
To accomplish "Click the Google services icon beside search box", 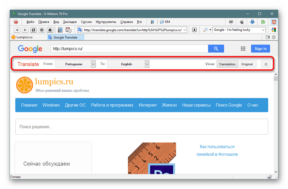I will [x=274, y=30].
